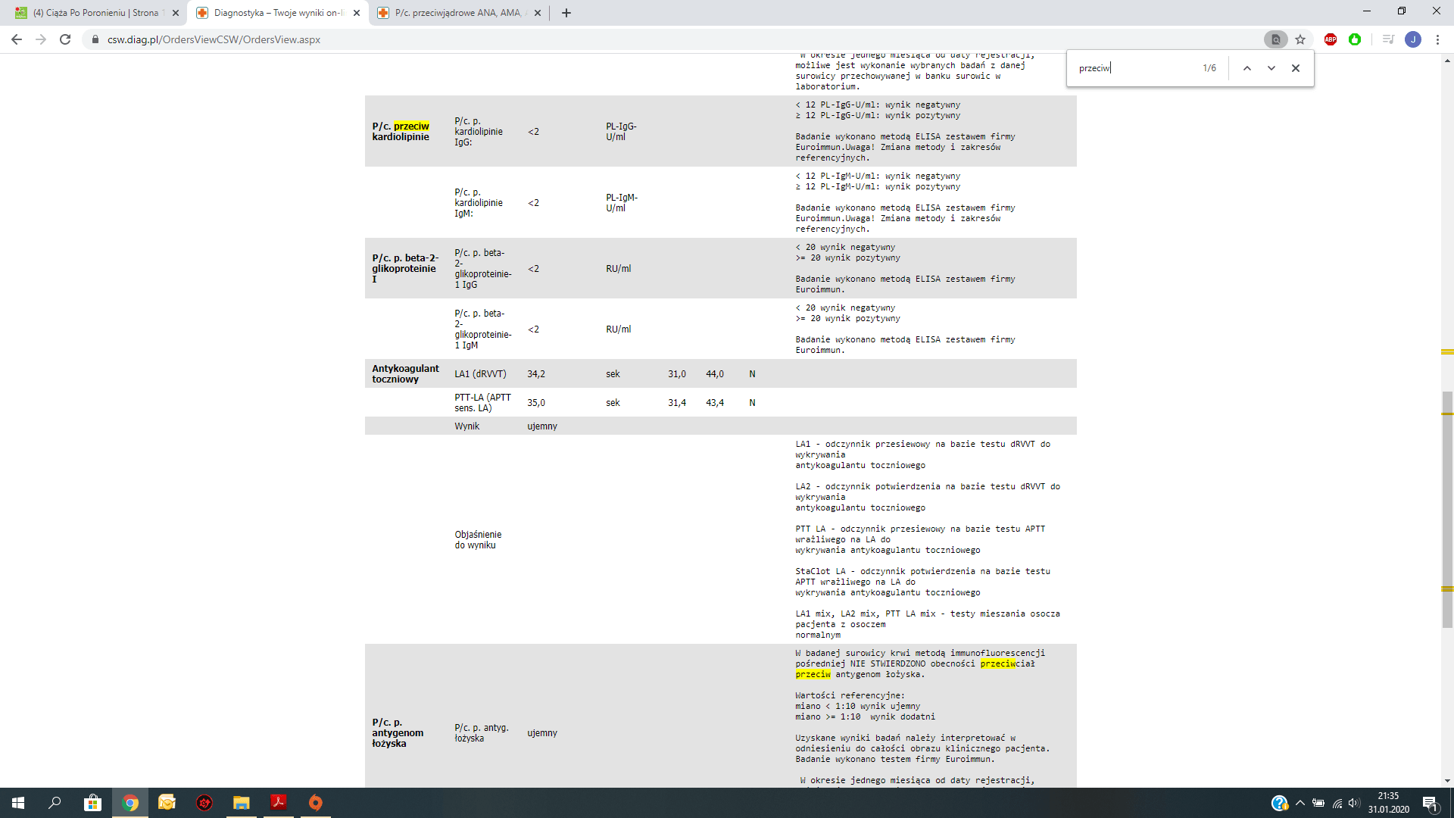
Task: Go to next find match arrow
Action: (x=1271, y=68)
